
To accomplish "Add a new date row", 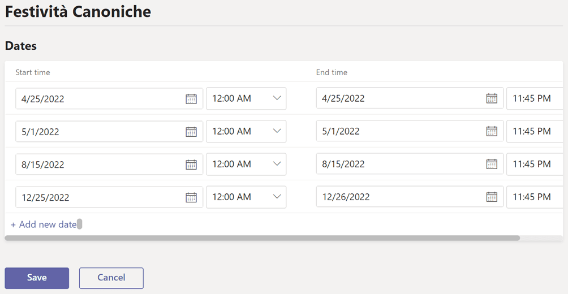I will click(44, 224).
